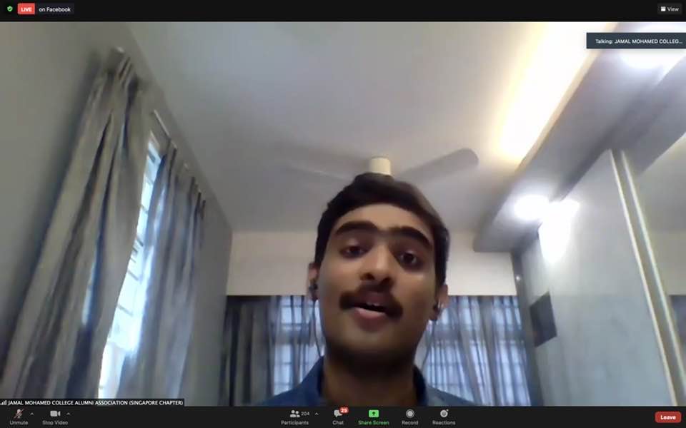Leave the meeting
The image size is (686, 428).
(667, 417)
